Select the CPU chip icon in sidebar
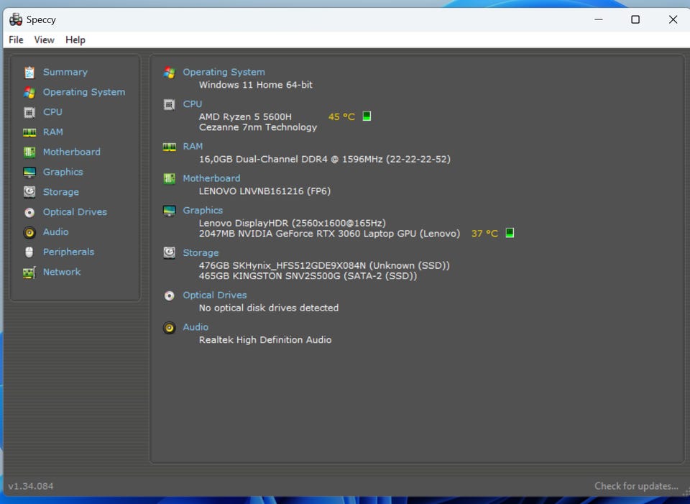The height and width of the screenshot is (504, 690). [29, 112]
